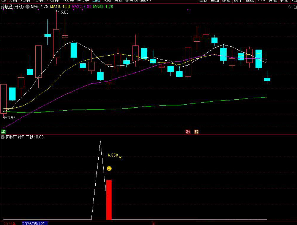This screenshot has width=297, height=225.
Task: Click the green MA60: 4.26 label
Action: (x=103, y=7)
